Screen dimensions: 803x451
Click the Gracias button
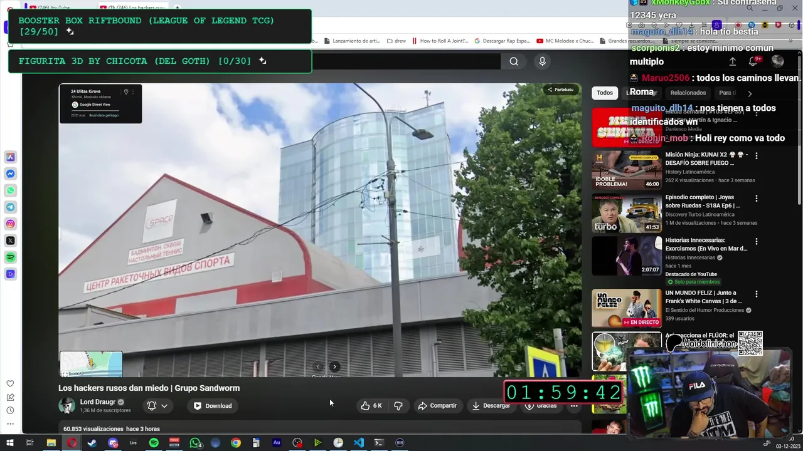point(541,406)
